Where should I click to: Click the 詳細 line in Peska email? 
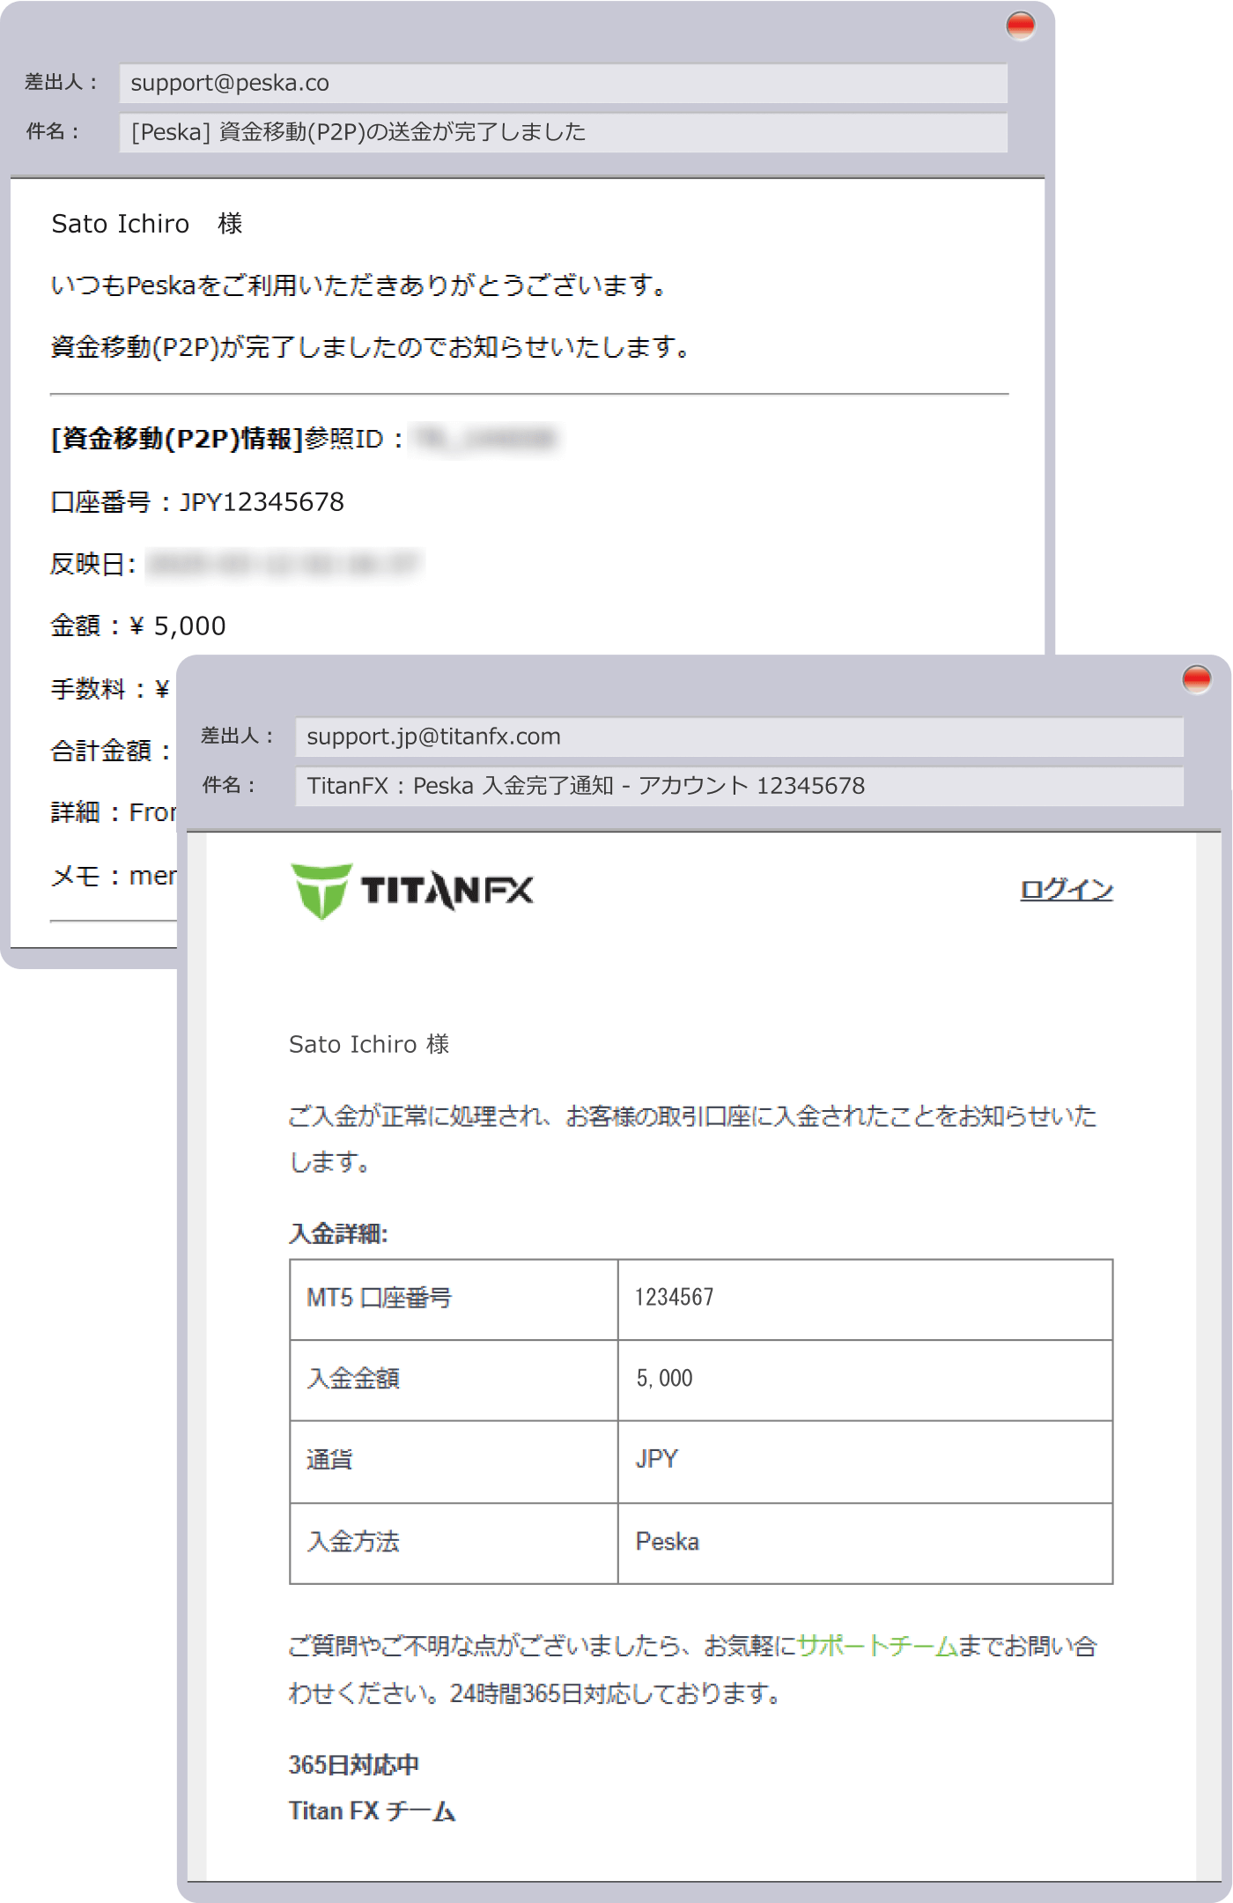pyautogui.click(x=114, y=813)
